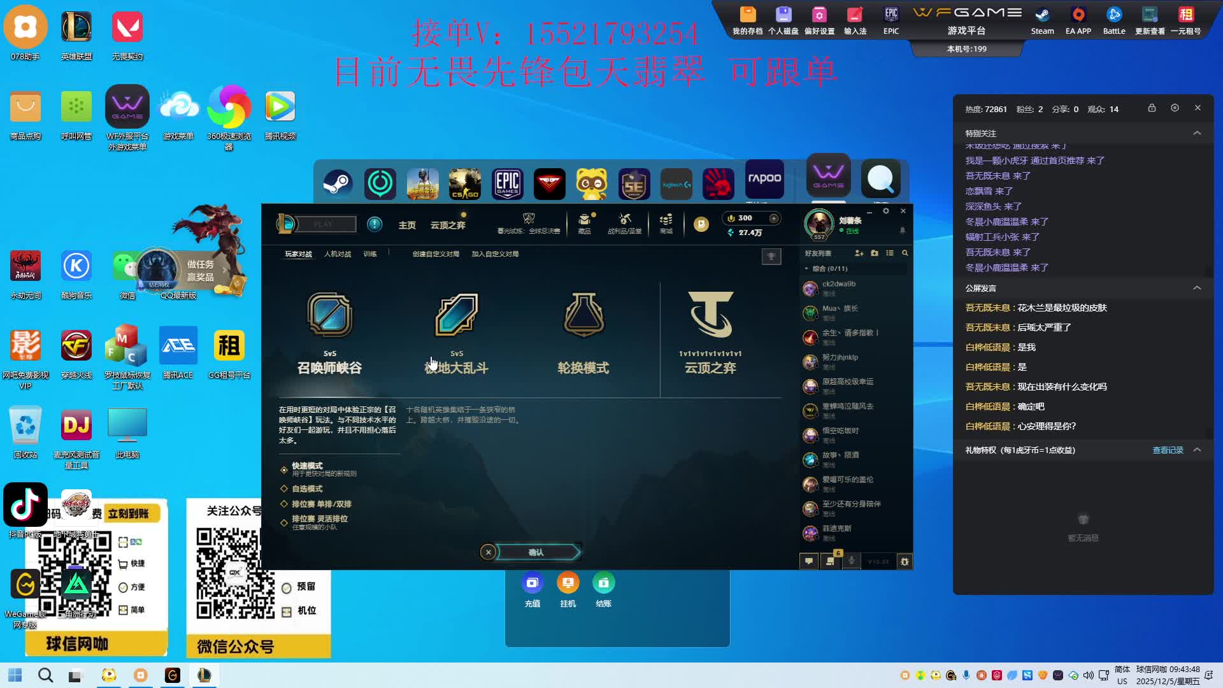This screenshot has width=1223, height=688.
Task: Click the add friend icon
Action: [x=859, y=254]
